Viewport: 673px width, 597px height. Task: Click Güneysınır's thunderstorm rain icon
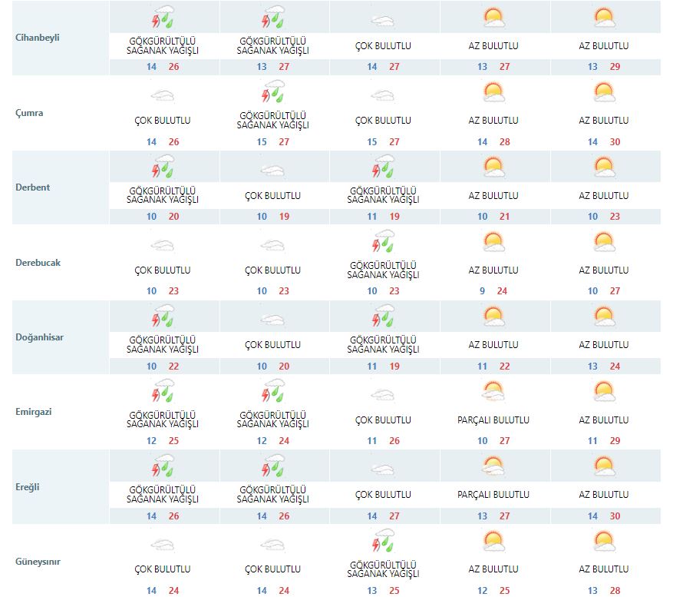click(x=384, y=542)
